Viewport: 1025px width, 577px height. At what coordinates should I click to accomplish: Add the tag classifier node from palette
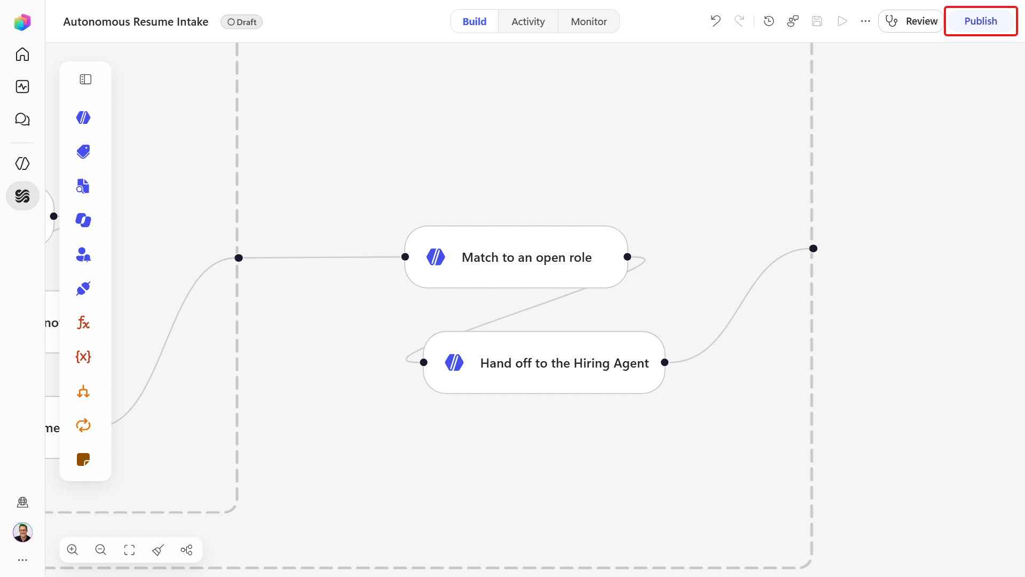tap(83, 152)
